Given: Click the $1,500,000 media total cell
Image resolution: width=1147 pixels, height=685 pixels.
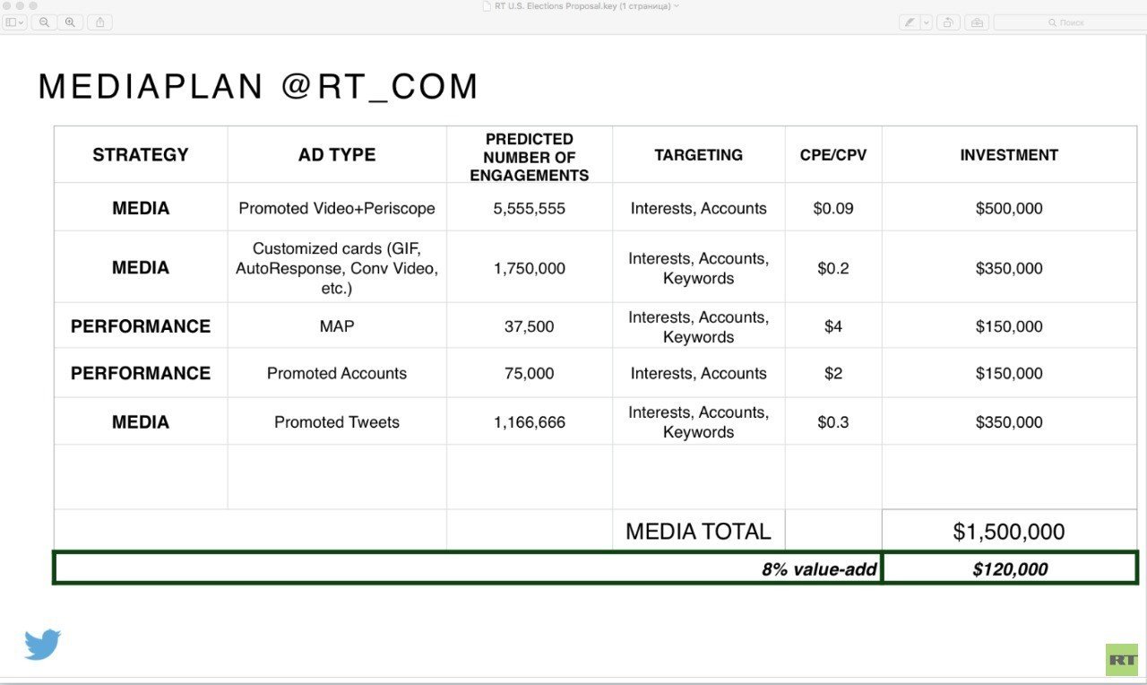Looking at the screenshot, I should 1009,531.
